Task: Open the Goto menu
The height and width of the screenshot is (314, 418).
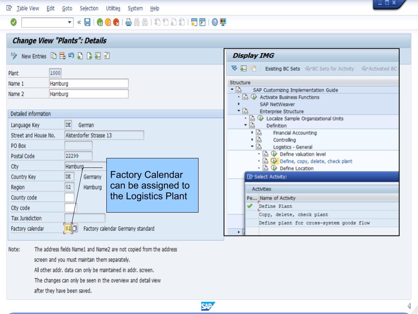Action: pyautogui.click(x=67, y=8)
